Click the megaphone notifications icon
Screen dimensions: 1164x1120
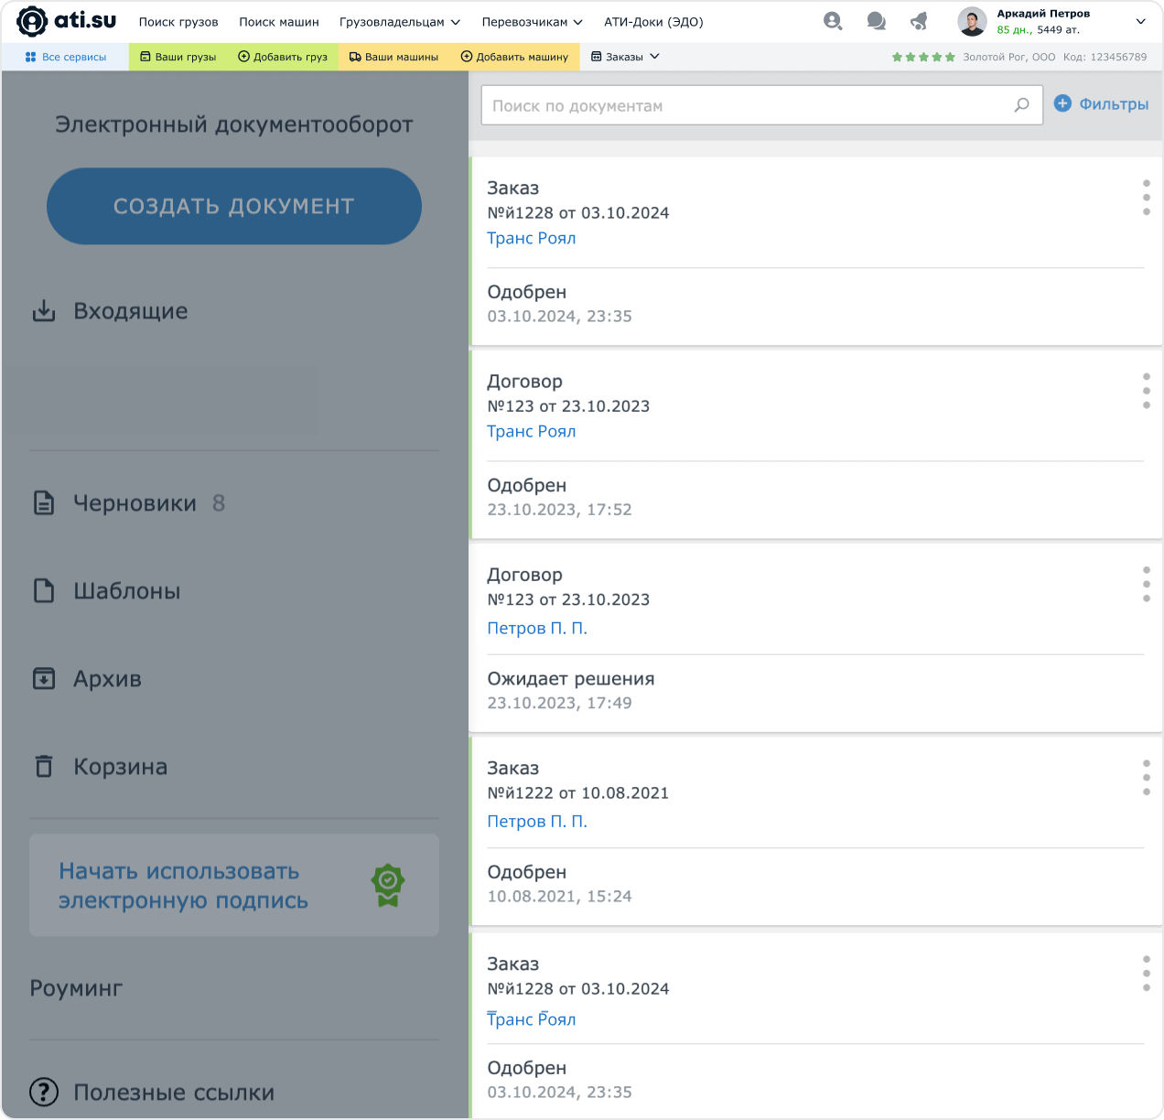(919, 21)
